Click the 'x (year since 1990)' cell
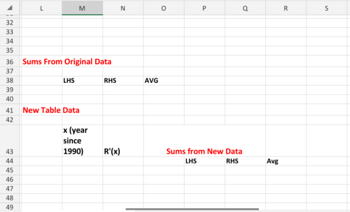Image resolution: width=350 pixels, height=212 pixels. [82, 141]
